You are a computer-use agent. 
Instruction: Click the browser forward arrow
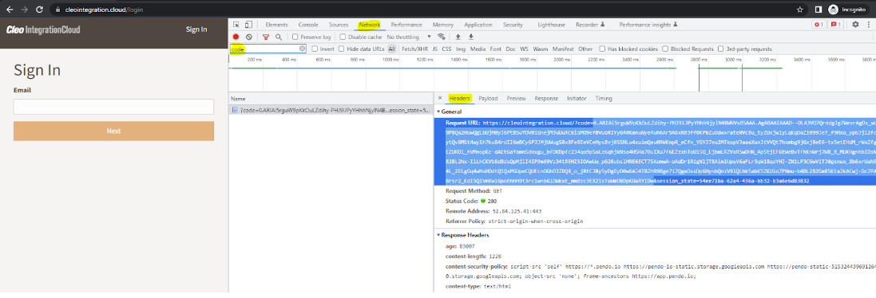25,10
